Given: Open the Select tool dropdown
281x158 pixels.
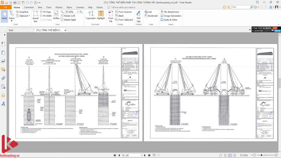Looking at the screenshot, I should coord(12,20).
